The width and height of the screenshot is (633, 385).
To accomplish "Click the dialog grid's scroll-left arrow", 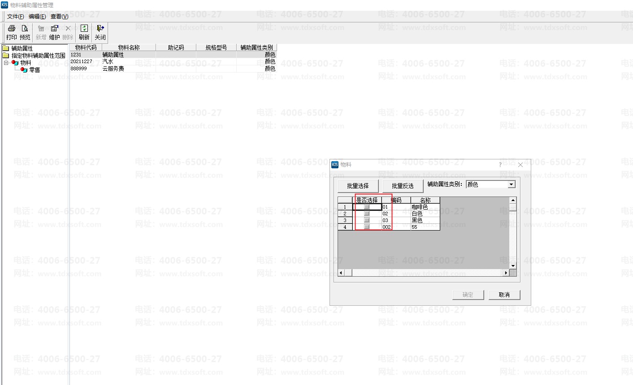I will click(341, 273).
